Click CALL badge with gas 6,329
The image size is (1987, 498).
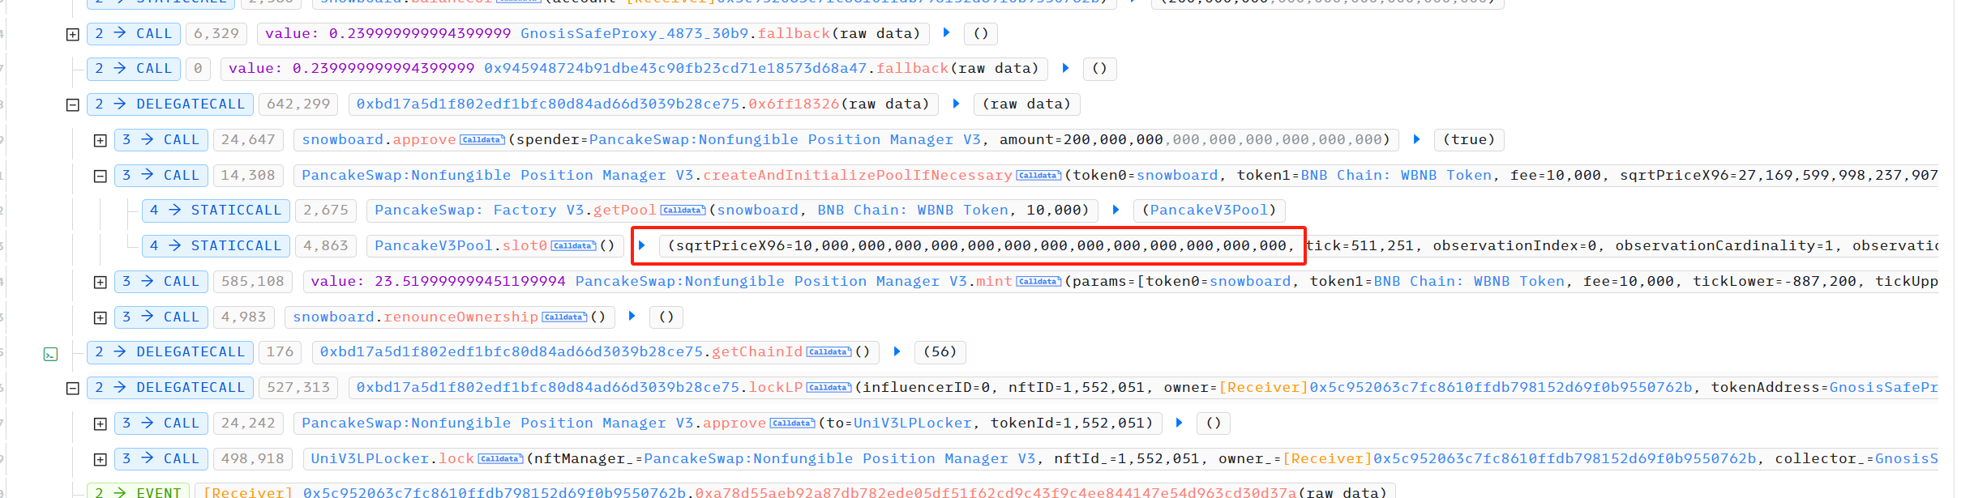pos(134,34)
